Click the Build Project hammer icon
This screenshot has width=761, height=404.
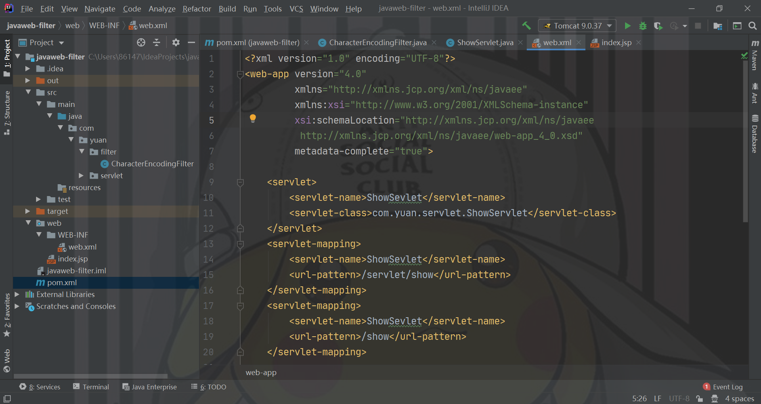526,26
